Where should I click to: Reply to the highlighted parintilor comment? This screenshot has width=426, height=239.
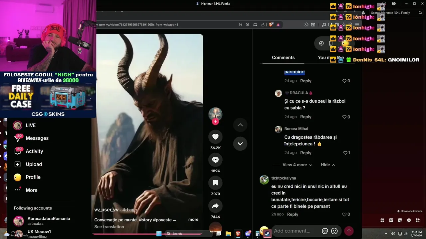306,81
